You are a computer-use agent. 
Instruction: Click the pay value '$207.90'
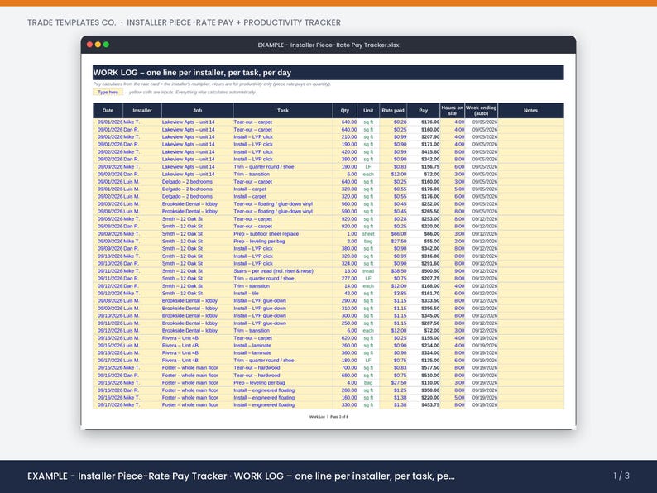click(x=430, y=137)
